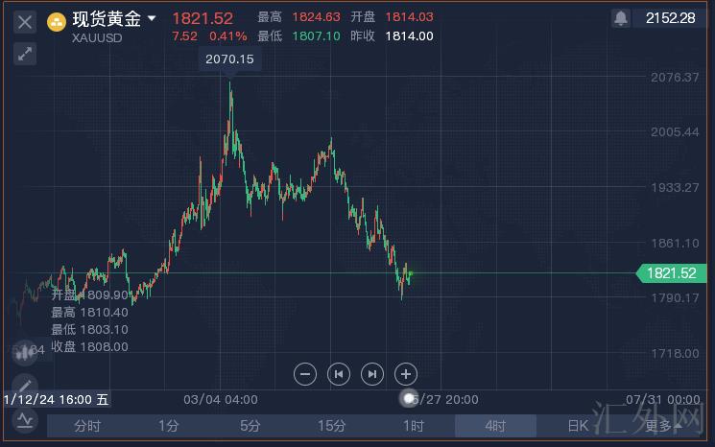The height and width of the screenshot is (447, 715).
Task: Open the indicators line icon
Action: pos(23,420)
